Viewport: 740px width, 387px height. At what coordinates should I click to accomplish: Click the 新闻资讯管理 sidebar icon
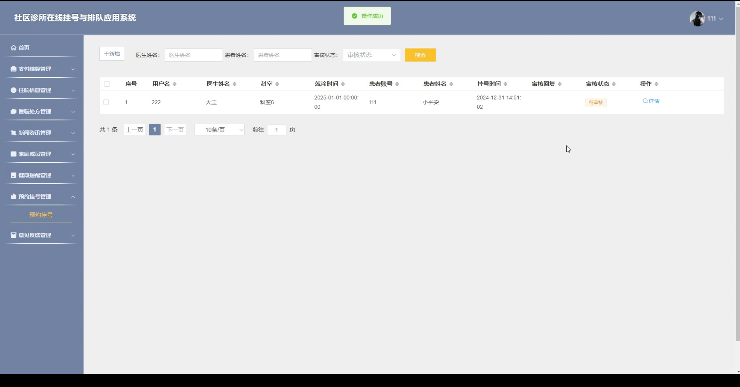tap(13, 133)
